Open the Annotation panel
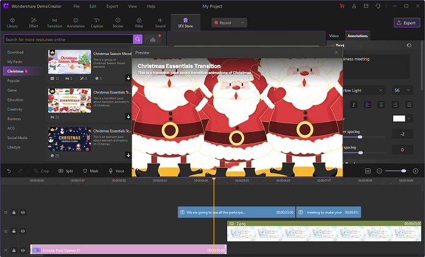Viewport: 425px width, 257px height. 76,23
